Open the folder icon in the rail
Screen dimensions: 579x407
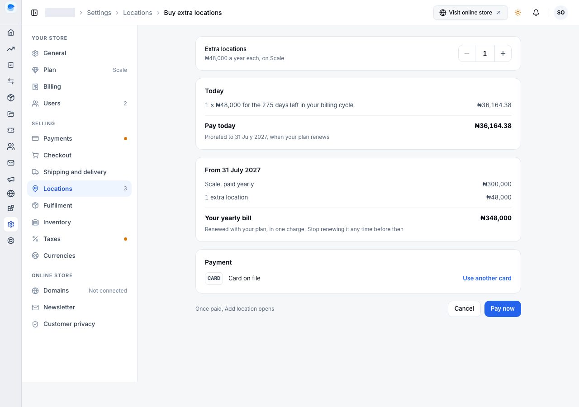[x=11, y=114]
